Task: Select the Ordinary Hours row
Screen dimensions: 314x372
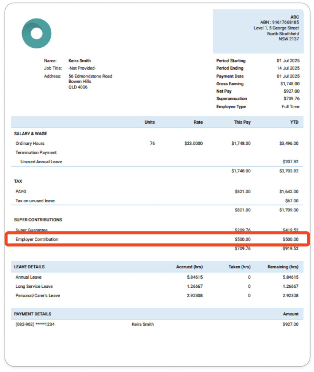Action: [x=30, y=143]
